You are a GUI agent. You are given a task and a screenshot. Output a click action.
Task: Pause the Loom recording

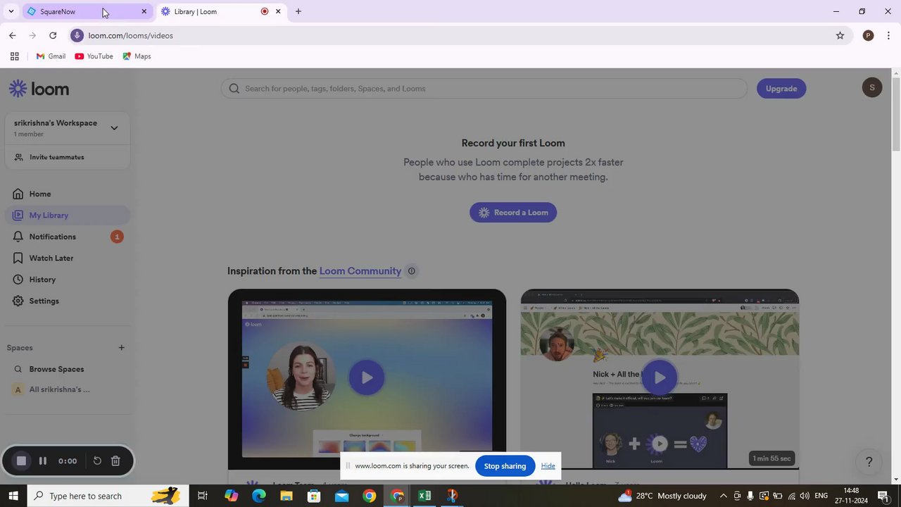coord(42,461)
